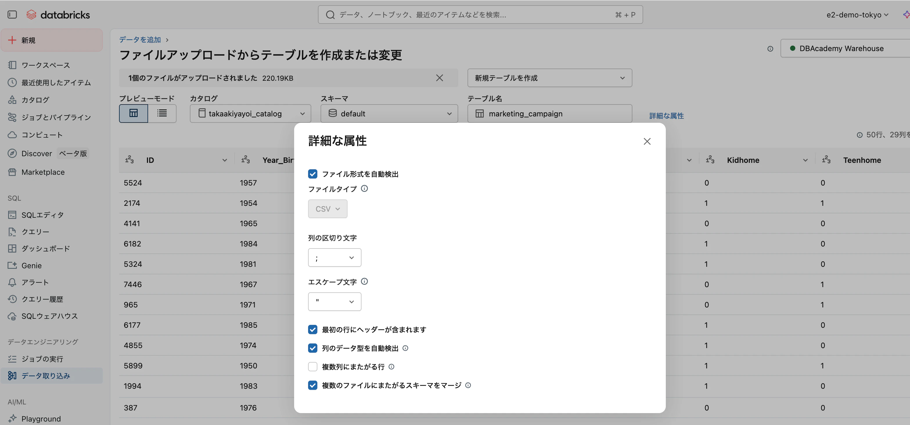
Task: Open コンピュート in the sidebar
Action: pos(52,135)
